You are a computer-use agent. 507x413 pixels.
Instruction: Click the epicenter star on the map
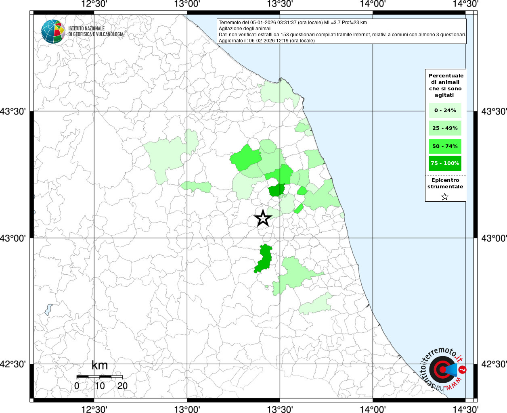click(x=263, y=219)
